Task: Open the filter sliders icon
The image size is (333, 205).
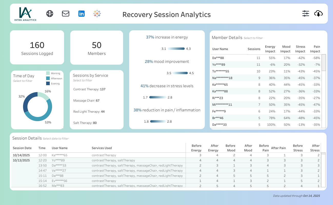Action: tap(305, 13)
